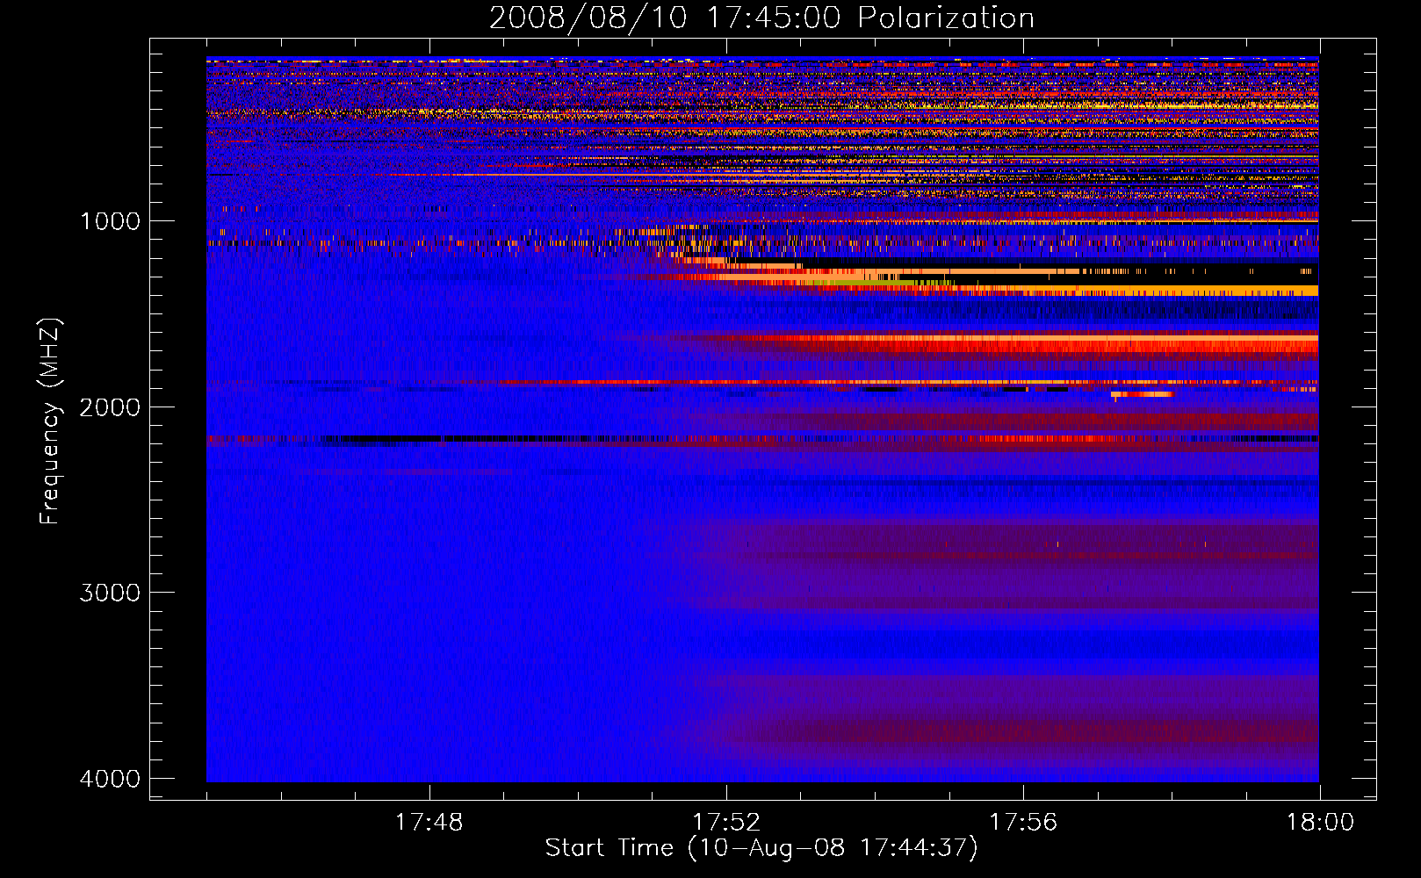Click the short orange burst just above 2000 MHz
The height and width of the screenshot is (878, 1421).
[x=1142, y=394]
